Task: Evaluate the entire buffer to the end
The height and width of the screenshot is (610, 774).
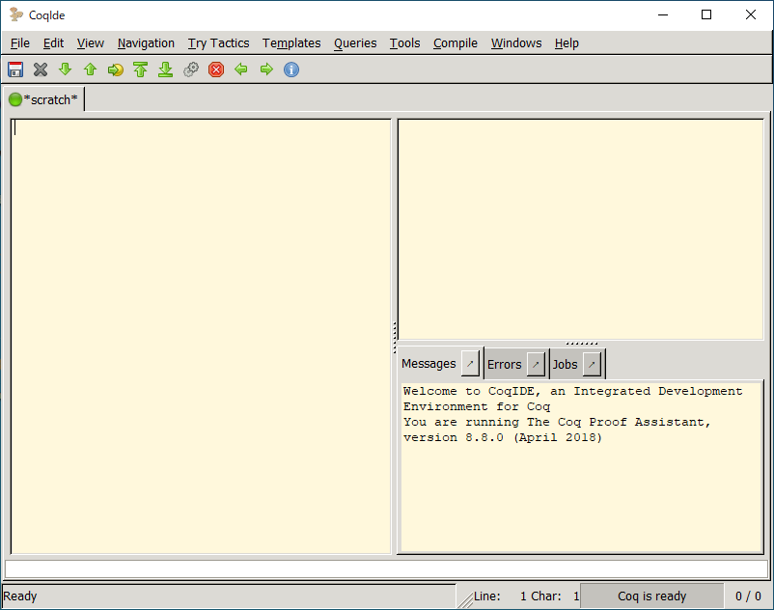Action: tap(165, 69)
